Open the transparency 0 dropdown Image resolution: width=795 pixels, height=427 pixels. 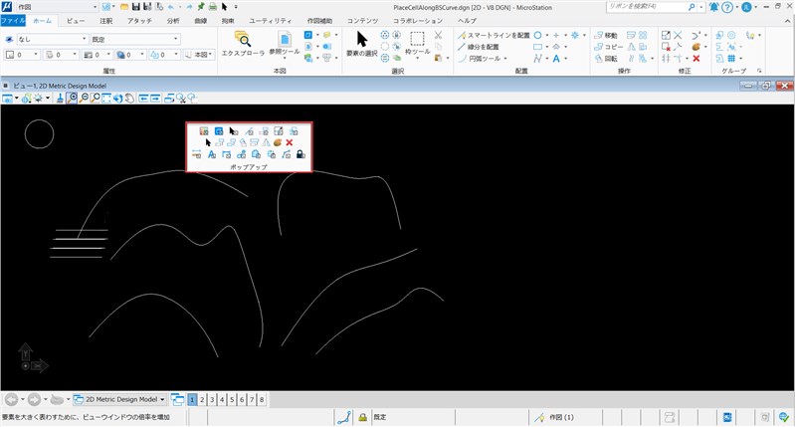(x=164, y=55)
